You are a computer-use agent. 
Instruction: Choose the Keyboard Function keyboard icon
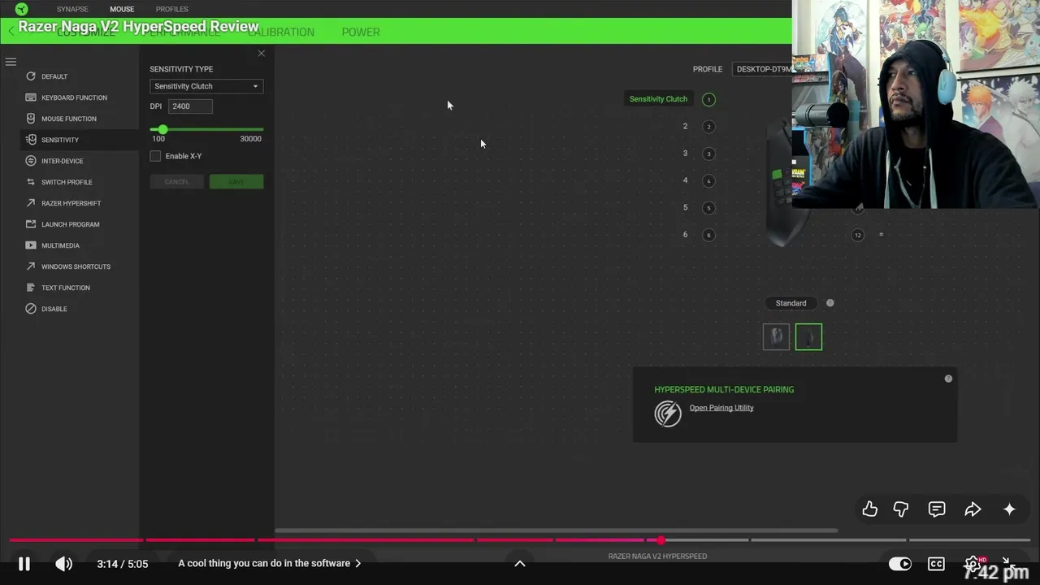pos(31,97)
